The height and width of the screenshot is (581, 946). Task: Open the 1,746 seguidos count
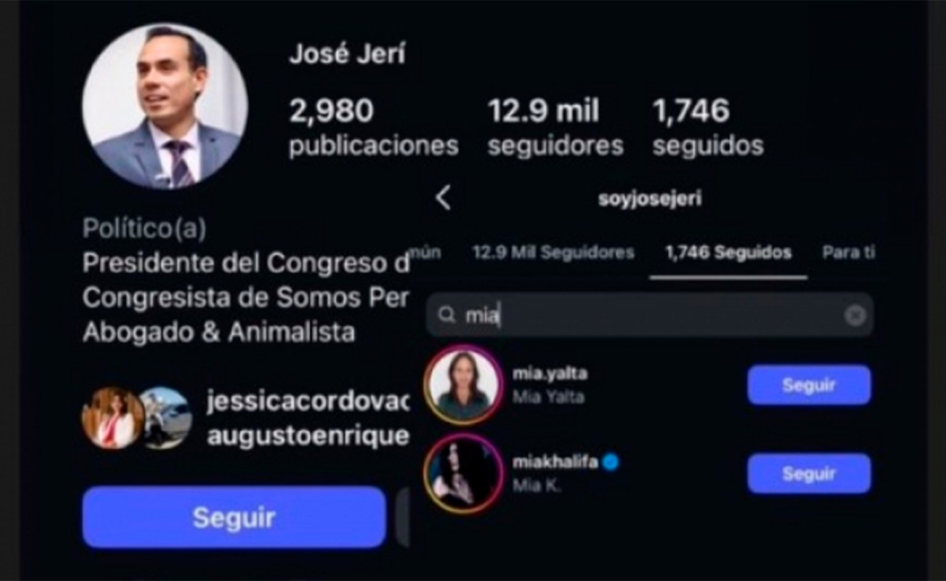click(x=708, y=127)
